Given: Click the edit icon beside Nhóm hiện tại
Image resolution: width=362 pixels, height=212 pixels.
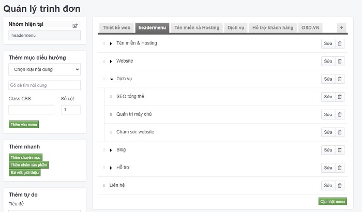Looking at the screenshot, I should point(75,25).
